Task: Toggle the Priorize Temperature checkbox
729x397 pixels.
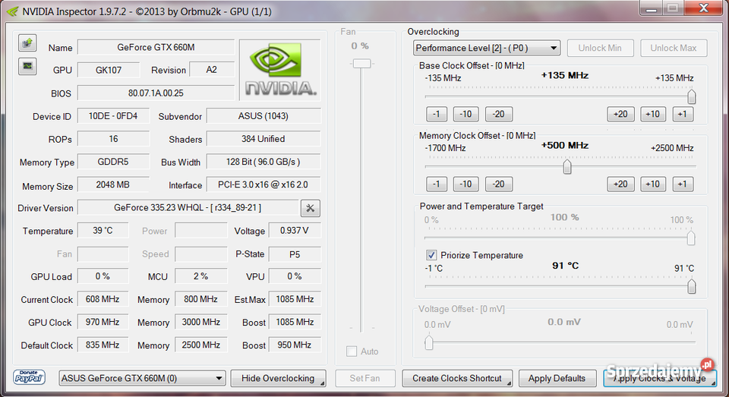Action: coord(431,255)
